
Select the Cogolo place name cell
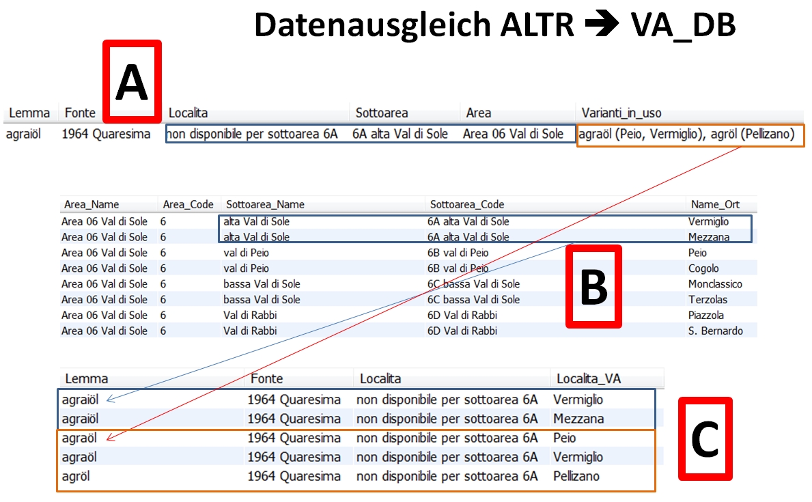tap(703, 268)
